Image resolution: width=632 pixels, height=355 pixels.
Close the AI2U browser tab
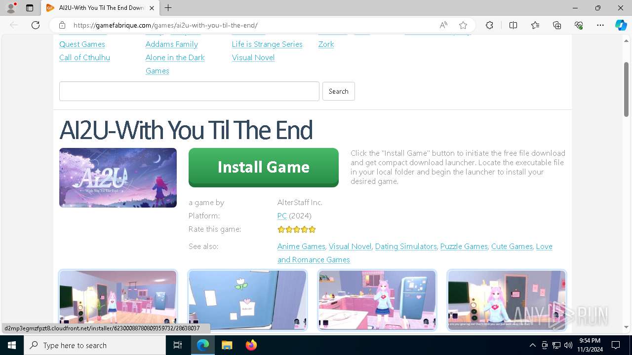152,8
